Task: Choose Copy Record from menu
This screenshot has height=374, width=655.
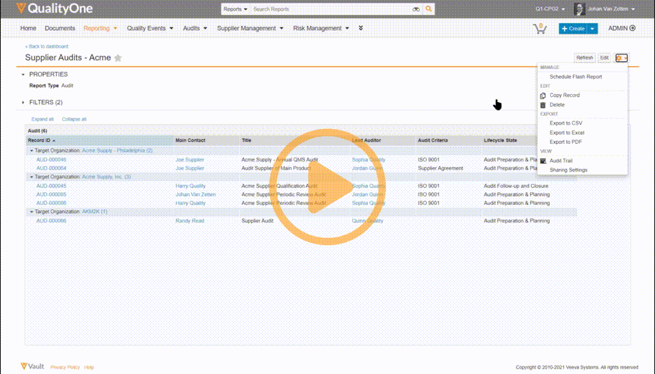Action: point(564,95)
